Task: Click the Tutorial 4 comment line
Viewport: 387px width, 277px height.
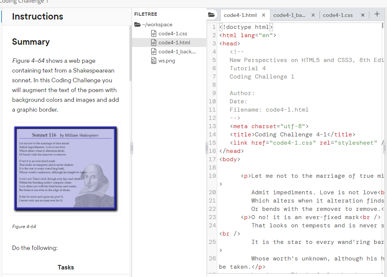Action: [247, 68]
